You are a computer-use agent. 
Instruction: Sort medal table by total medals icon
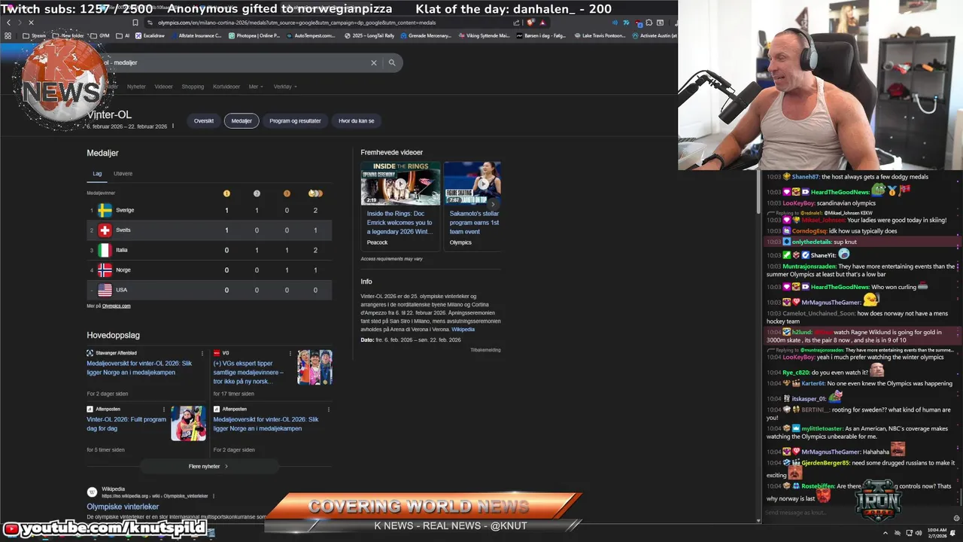pos(316,193)
